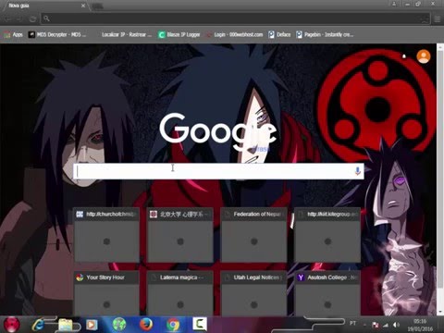Launch Internet Explorer from taskbar
The width and height of the screenshot is (444, 333).
[38, 325]
